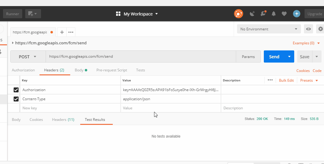Click the Upgrade button
324x164 pixels.
pos(315,14)
